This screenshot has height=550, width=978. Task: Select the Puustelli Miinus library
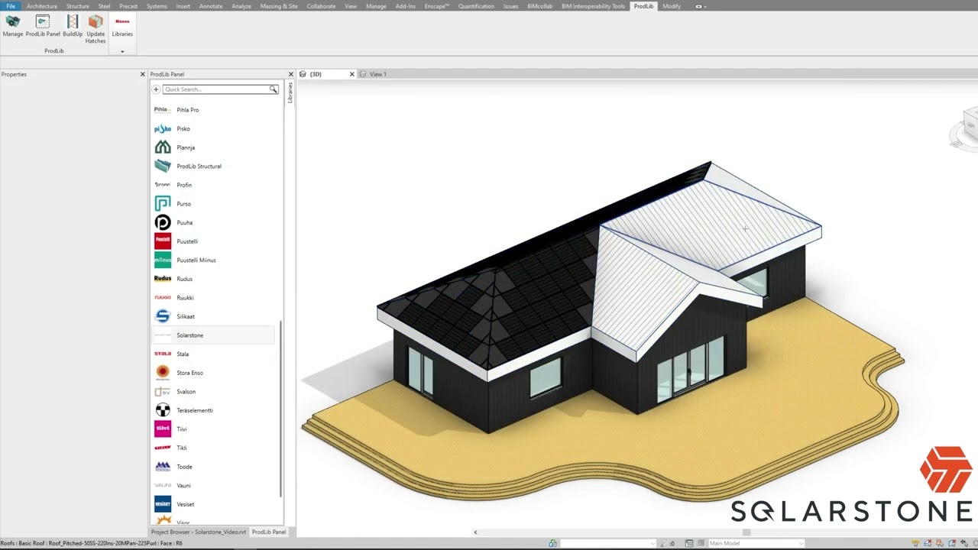point(213,260)
